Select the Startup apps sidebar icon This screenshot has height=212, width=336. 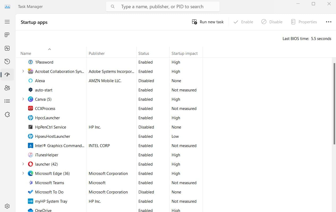[x=7, y=75]
